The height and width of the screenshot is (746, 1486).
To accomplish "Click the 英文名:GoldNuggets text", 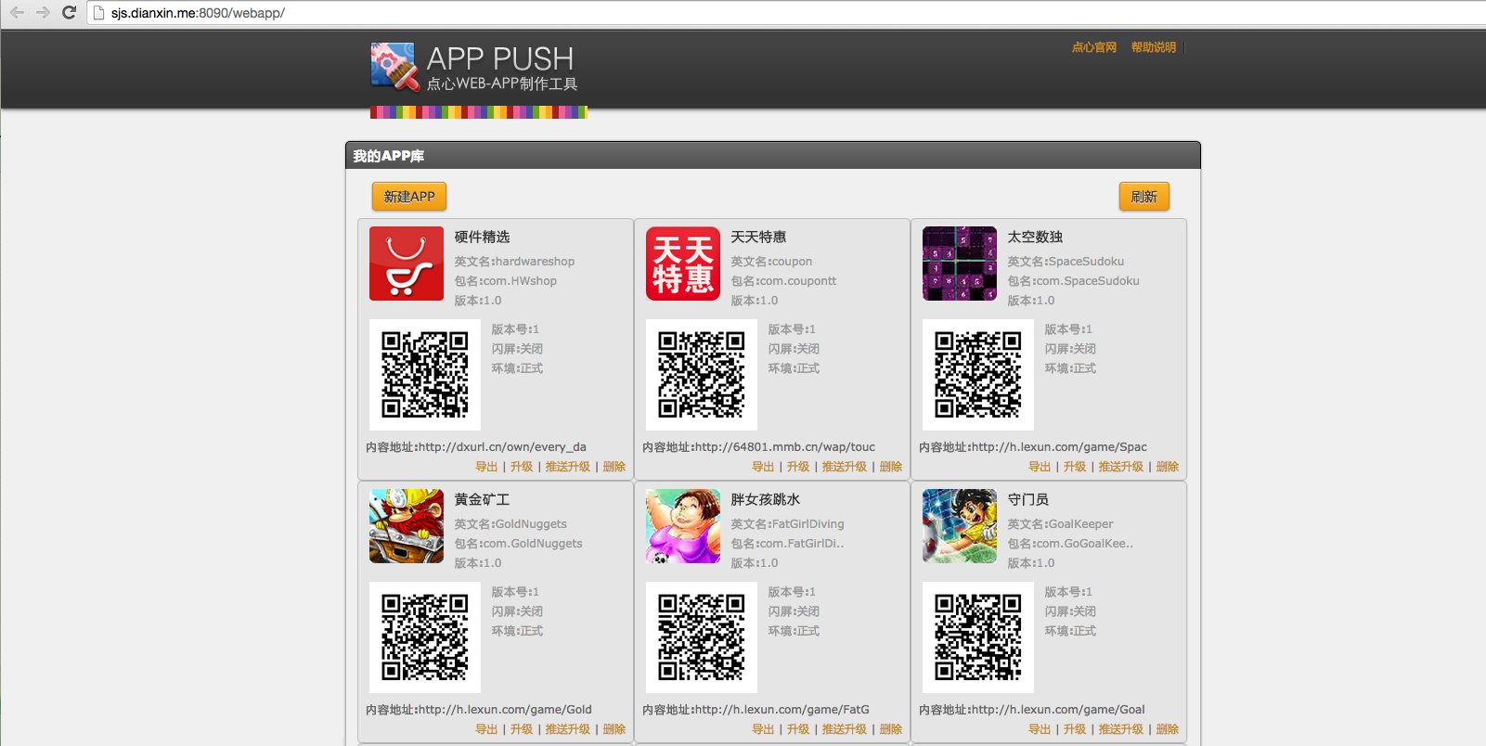I will coord(510,524).
